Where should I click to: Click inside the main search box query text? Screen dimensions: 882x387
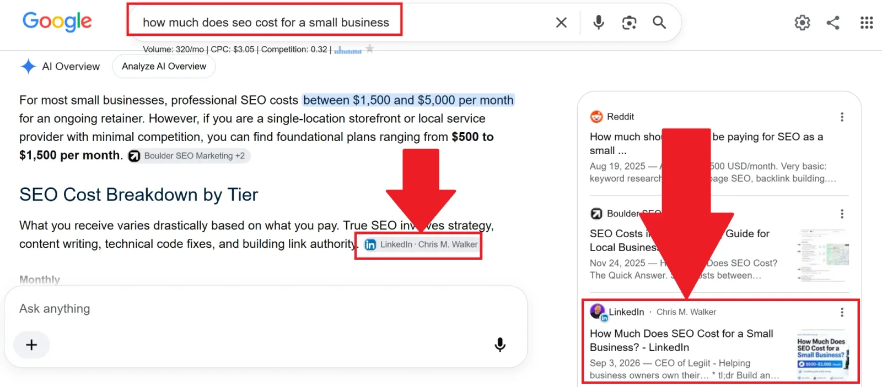[266, 23]
